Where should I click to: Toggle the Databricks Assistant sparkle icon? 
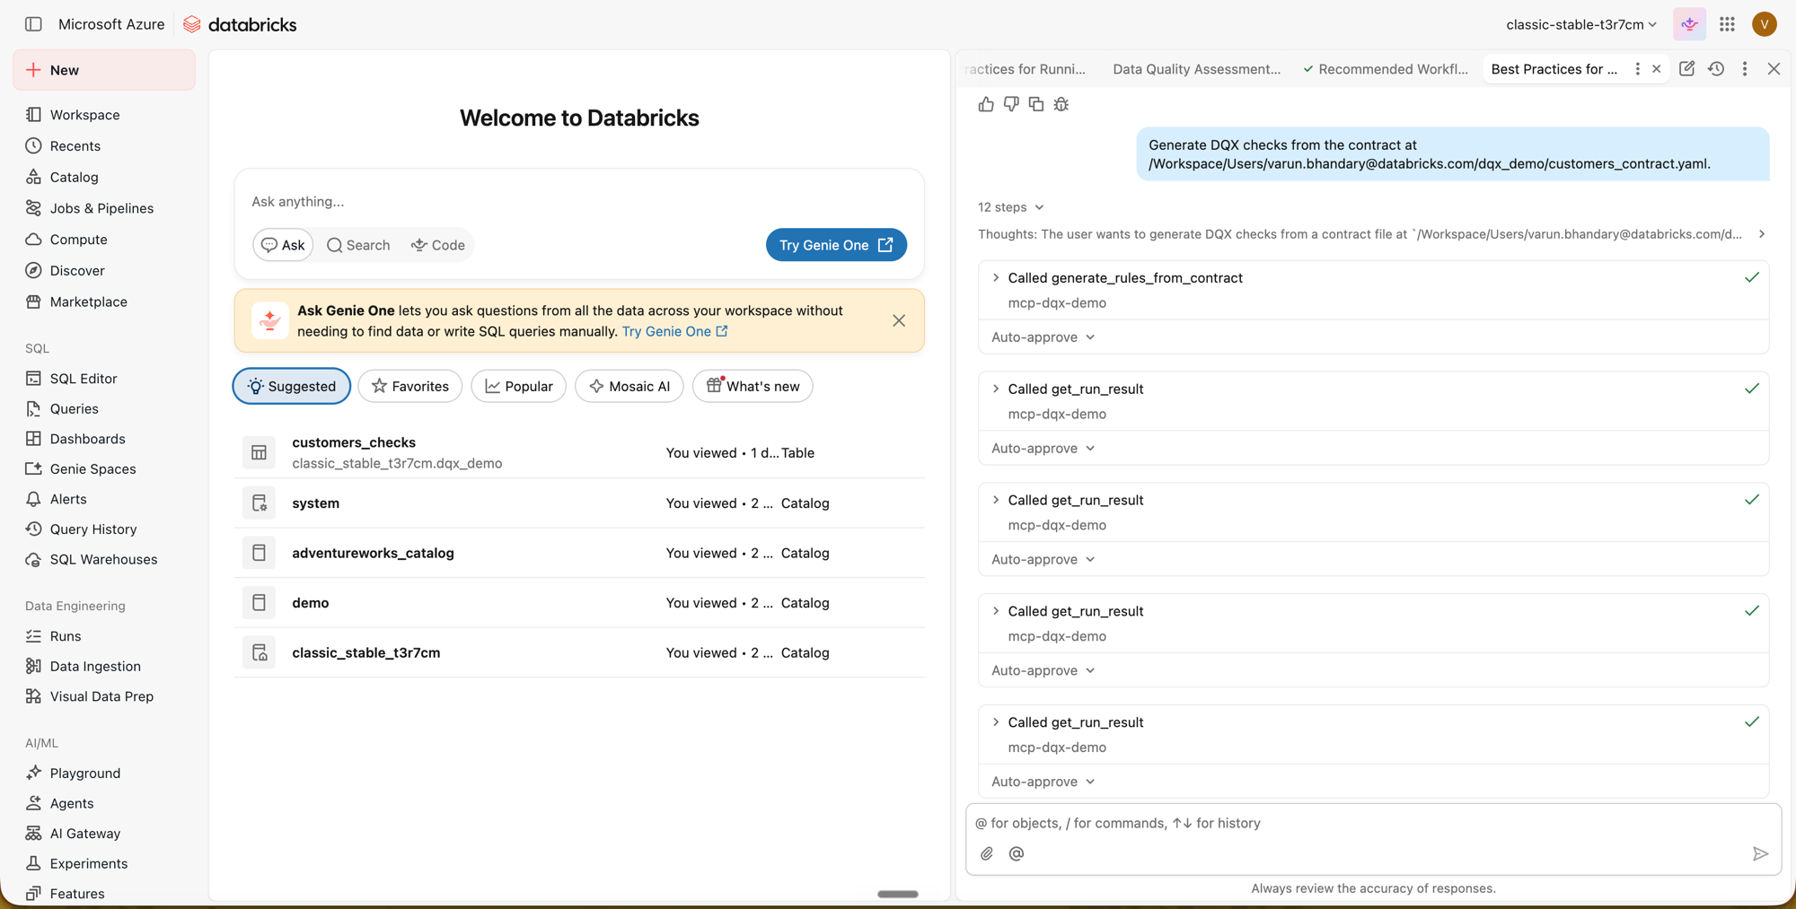pyautogui.click(x=1689, y=24)
